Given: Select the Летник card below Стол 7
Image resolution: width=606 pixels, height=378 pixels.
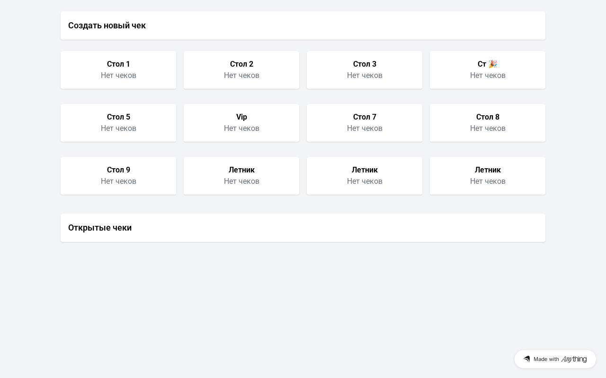Looking at the screenshot, I should 365,176.
